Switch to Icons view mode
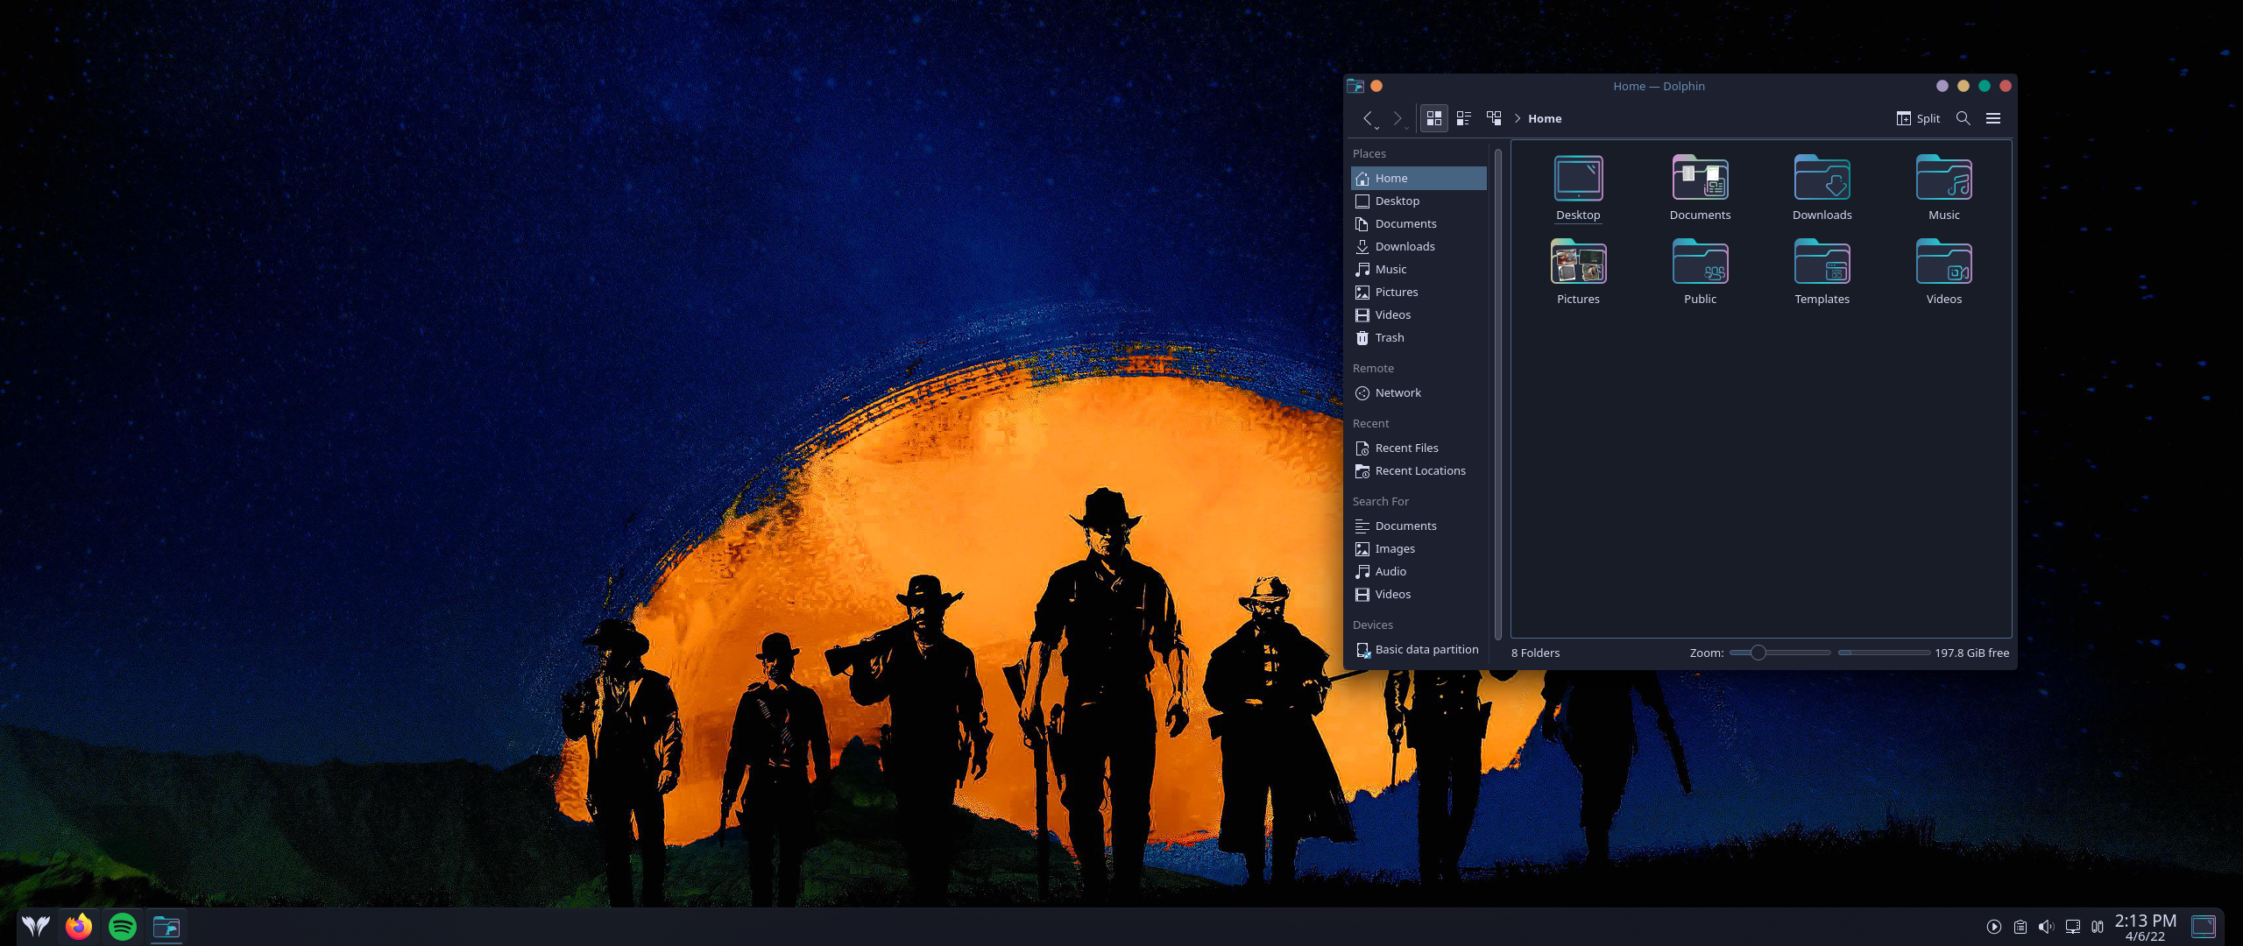The image size is (2243, 946). click(1433, 118)
